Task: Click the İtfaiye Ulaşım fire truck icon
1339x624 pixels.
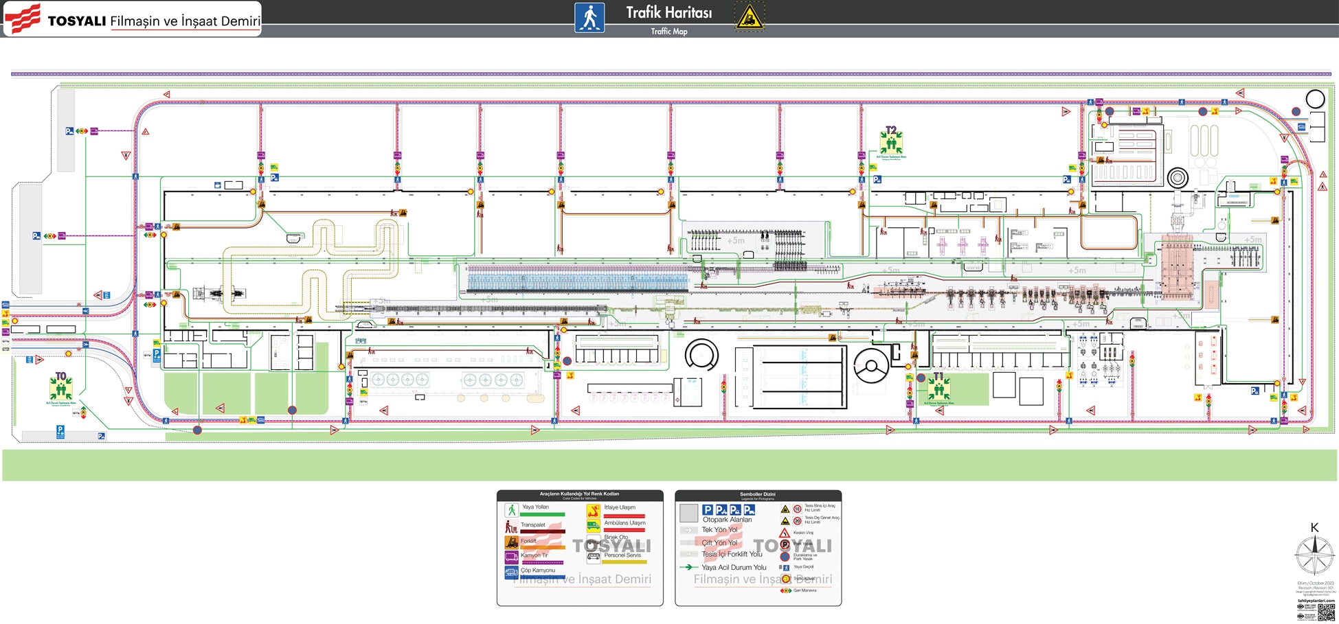Action: click(593, 510)
